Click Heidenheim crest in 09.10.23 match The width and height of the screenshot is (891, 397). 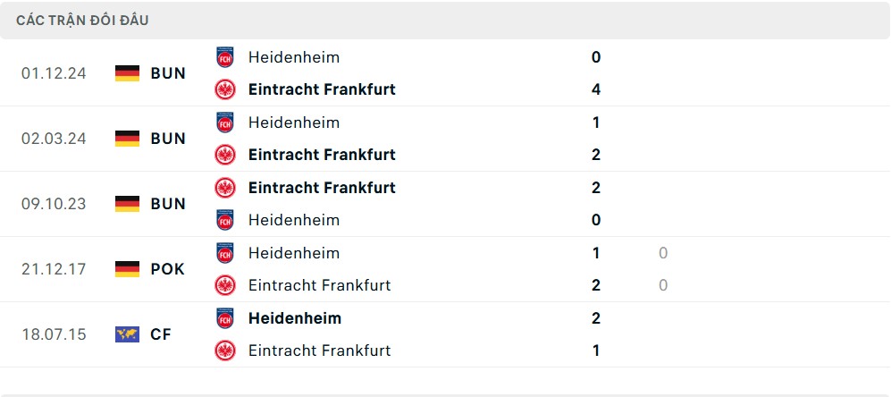click(x=225, y=220)
